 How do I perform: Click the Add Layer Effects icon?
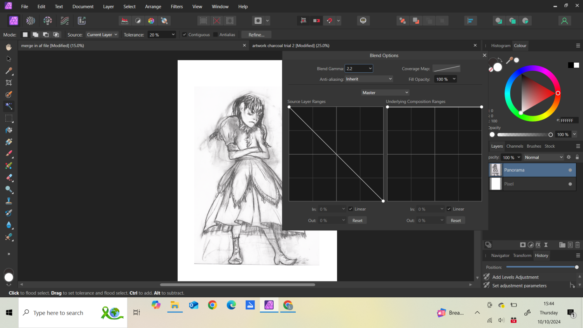point(538,245)
